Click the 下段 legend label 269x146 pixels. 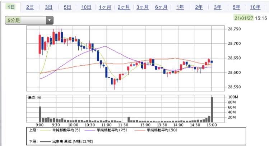pos(33,142)
